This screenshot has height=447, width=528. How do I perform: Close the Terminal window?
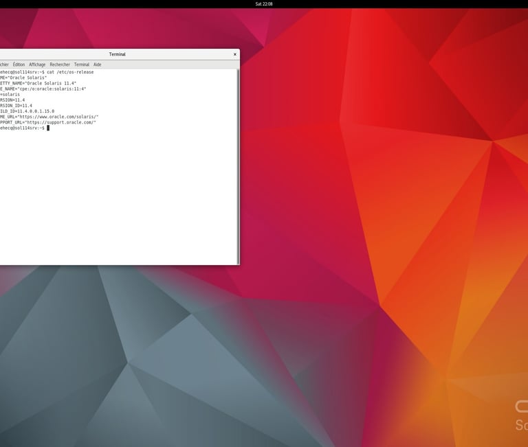(234, 54)
